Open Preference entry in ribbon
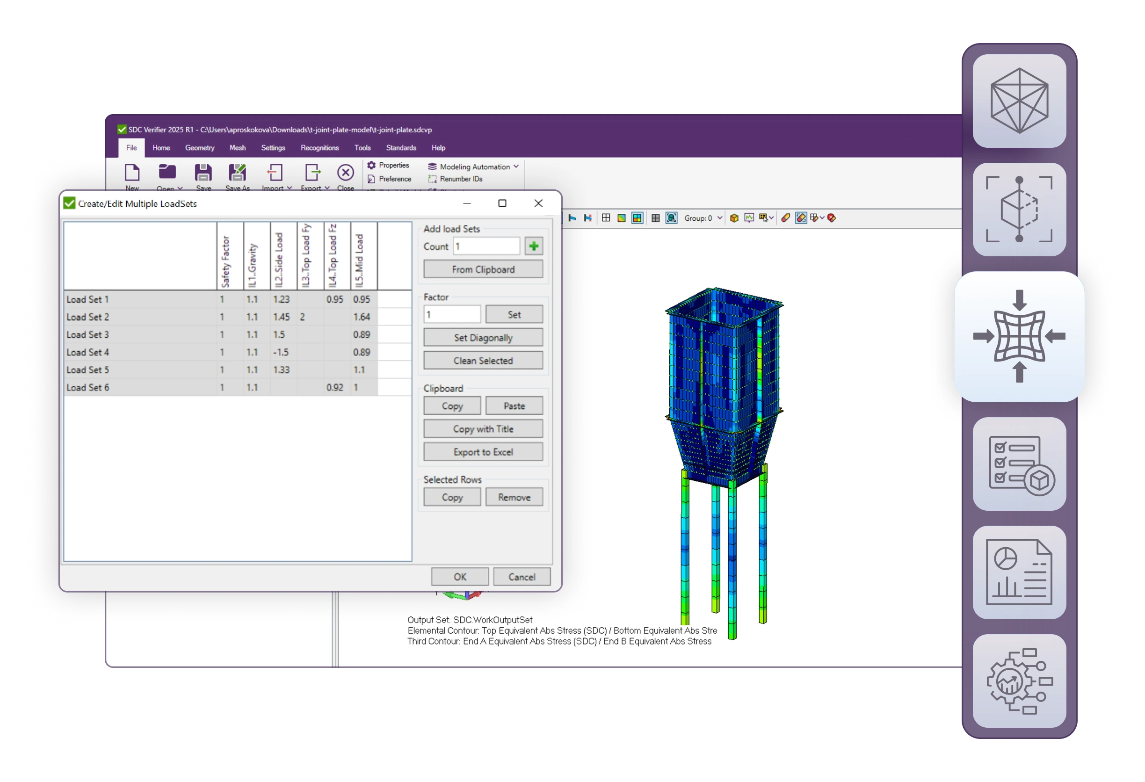The image size is (1145, 782). [389, 179]
